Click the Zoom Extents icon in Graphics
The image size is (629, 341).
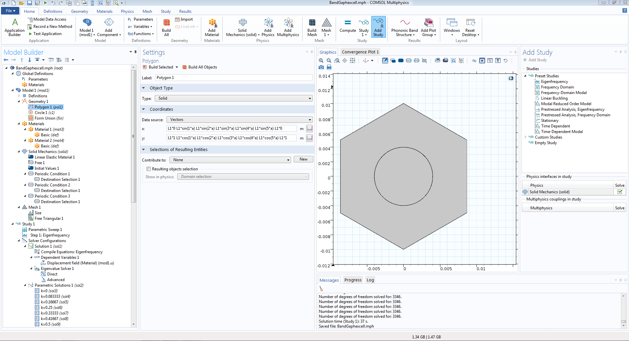point(352,61)
